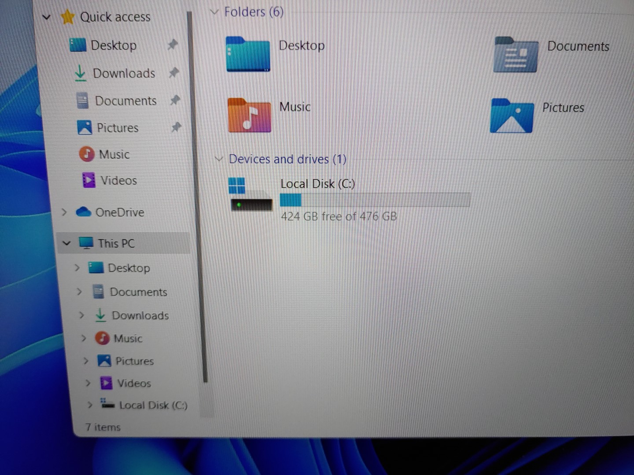Image resolution: width=634 pixels, height=475 pixels.
Task: Collapse the Folders (6) group
Action: click(214, 12)
